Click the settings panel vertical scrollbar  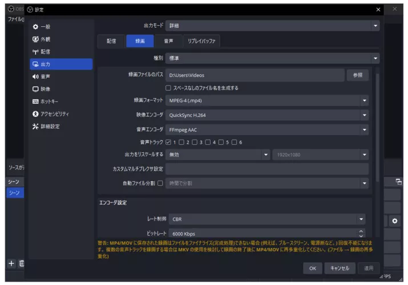tap(377, 127)
